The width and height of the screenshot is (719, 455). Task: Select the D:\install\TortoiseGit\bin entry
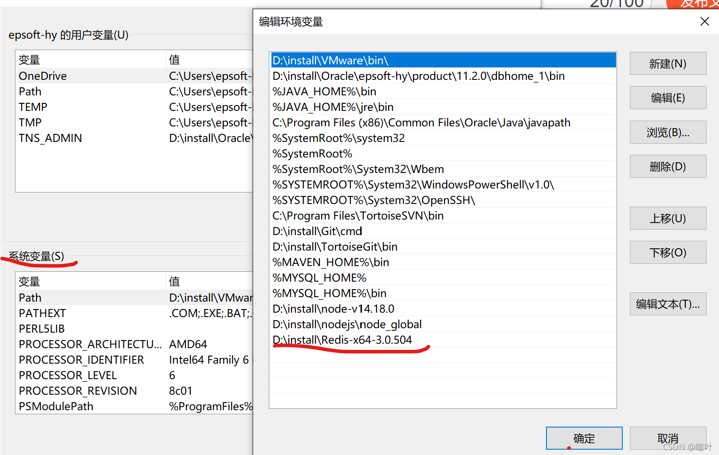(x=443, y=247)
